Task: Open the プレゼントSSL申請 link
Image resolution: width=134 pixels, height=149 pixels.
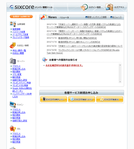Action: tap(20, 85)
